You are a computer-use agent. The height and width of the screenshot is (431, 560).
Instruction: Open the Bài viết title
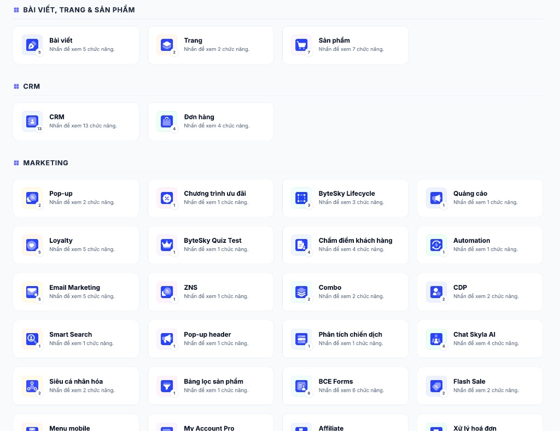(61, 40)
